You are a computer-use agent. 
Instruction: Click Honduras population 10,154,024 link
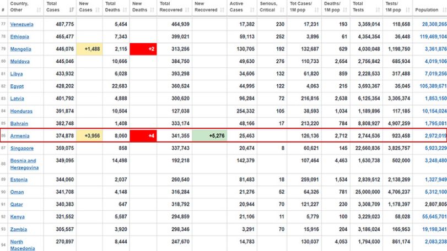point(434,111)
